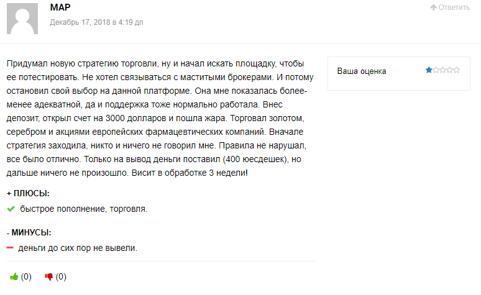The width and height of the screenshot is (481, 295).
Task: Click the red minus icon beside cons
Action: point(10,248)
